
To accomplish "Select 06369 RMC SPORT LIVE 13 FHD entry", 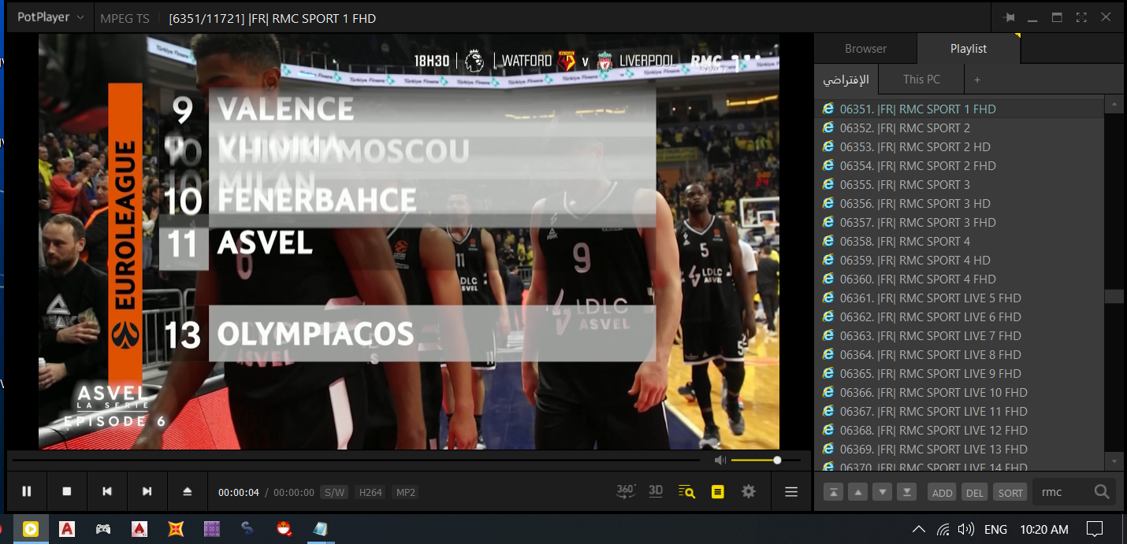I will click(x=959, y=449).
